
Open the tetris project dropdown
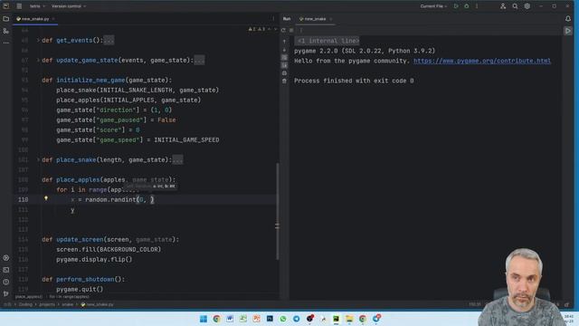point(37,6)
